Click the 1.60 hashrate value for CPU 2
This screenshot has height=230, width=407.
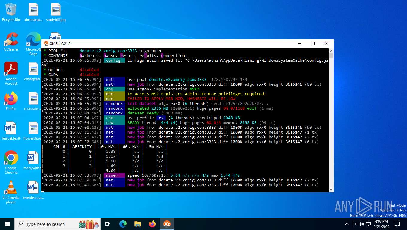tap(110, 161)
